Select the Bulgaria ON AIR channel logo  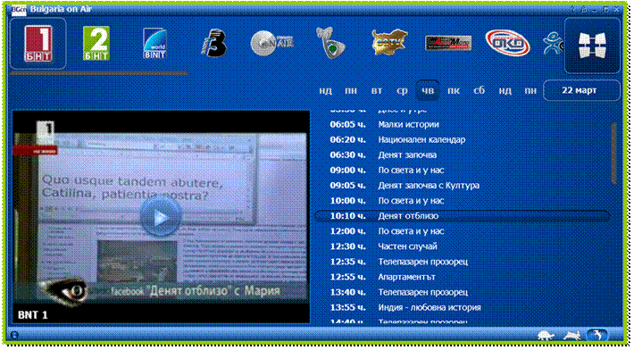[271, 43]
